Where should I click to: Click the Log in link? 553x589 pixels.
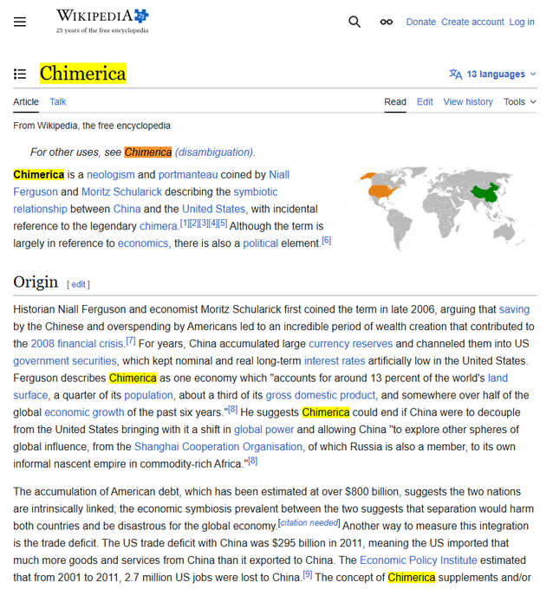tap(522, 22)
